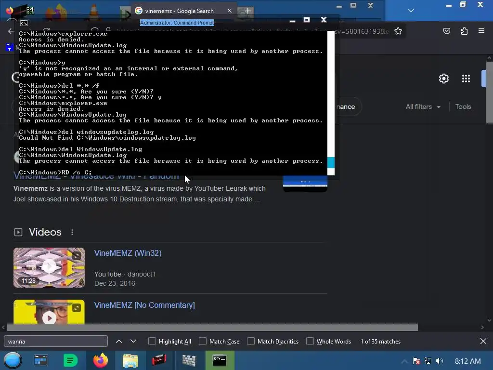493x370 pixels.
Task: Click the Firefox back arrow button
Action: (11, 31)
